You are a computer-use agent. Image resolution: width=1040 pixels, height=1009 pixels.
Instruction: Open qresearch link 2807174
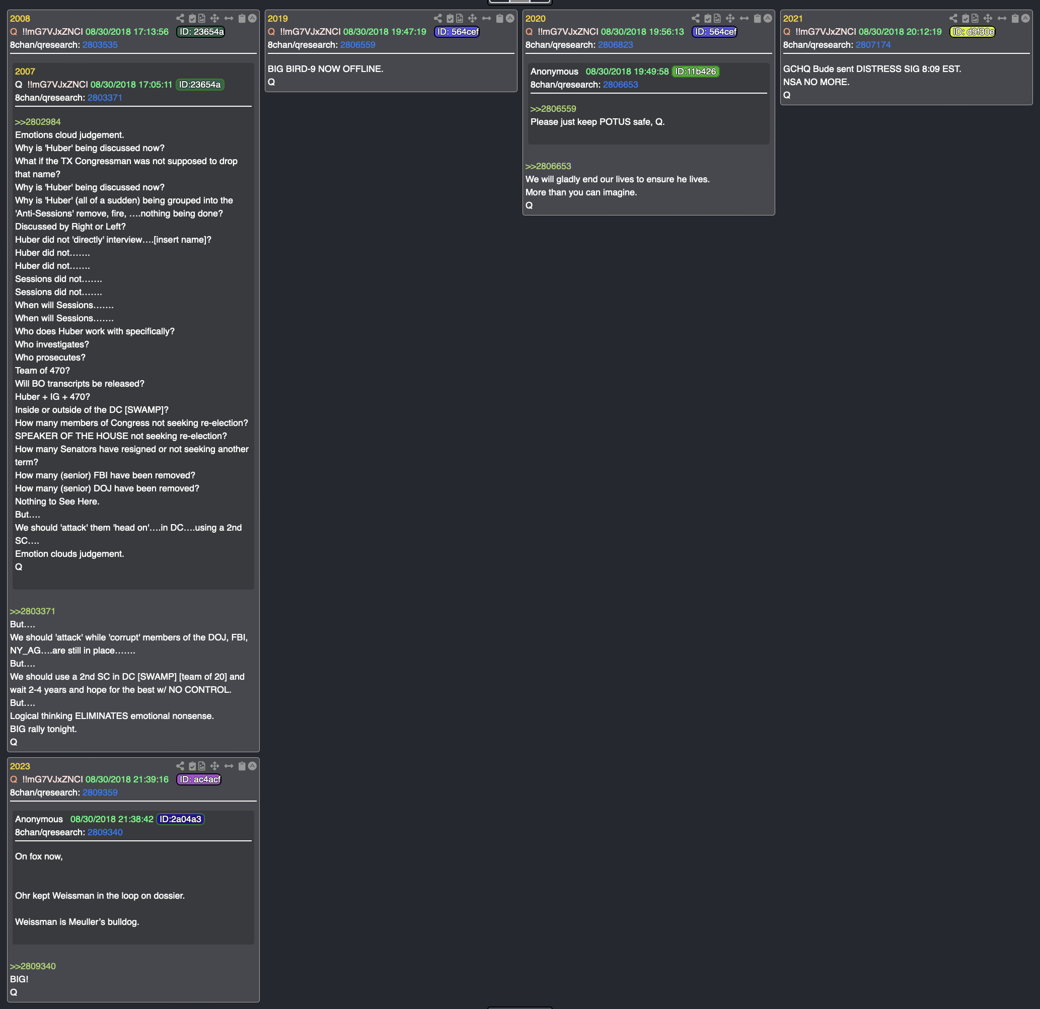pyautogui.click(x=873, y=45)
